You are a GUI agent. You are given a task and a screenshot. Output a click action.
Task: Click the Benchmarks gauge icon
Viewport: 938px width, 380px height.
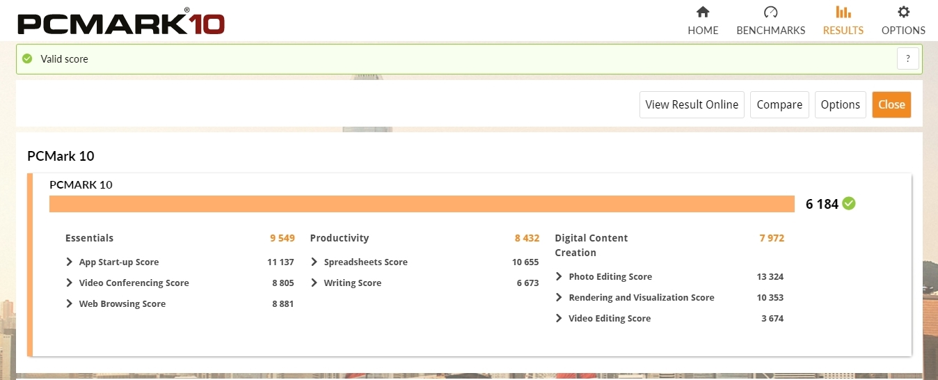pyautogui.click(x=770, y=12)
